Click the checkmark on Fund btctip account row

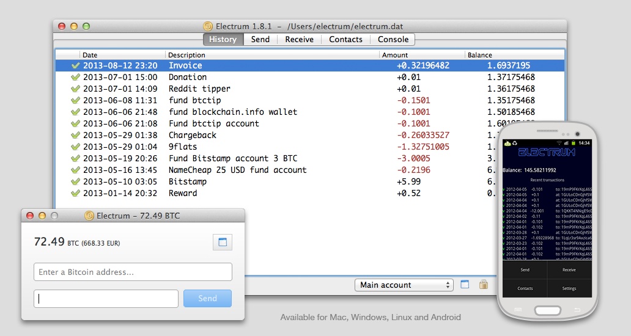pyautogui.click(x=75, y=124)
